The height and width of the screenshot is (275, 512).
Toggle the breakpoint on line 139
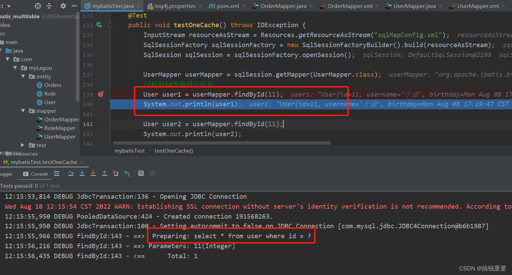click(100, 94)
